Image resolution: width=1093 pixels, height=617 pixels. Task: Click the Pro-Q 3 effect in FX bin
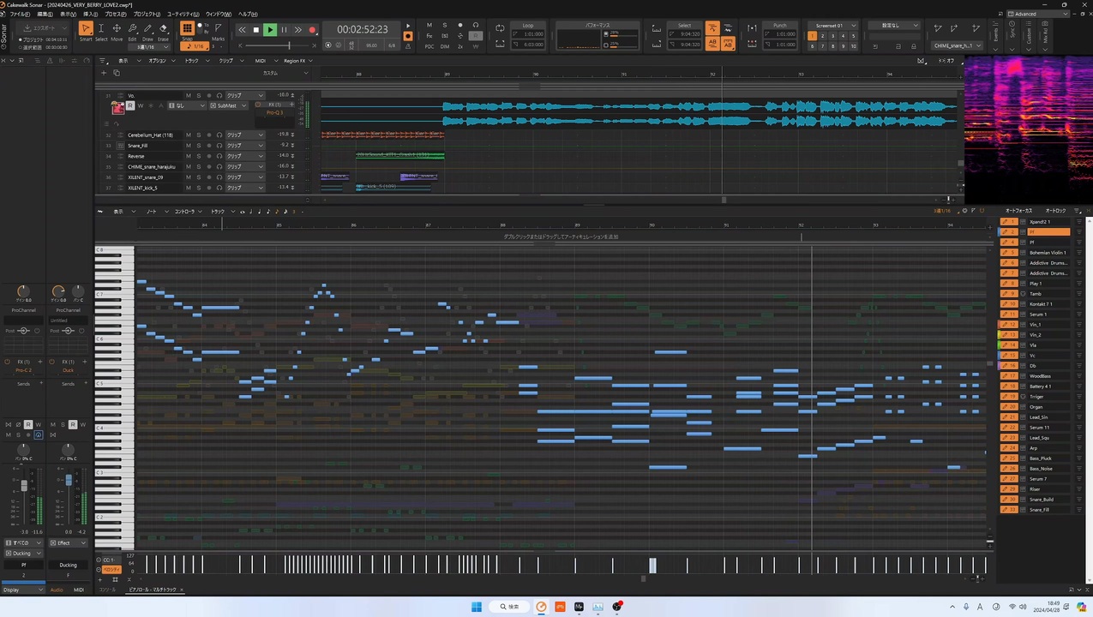tap(274, 112)
